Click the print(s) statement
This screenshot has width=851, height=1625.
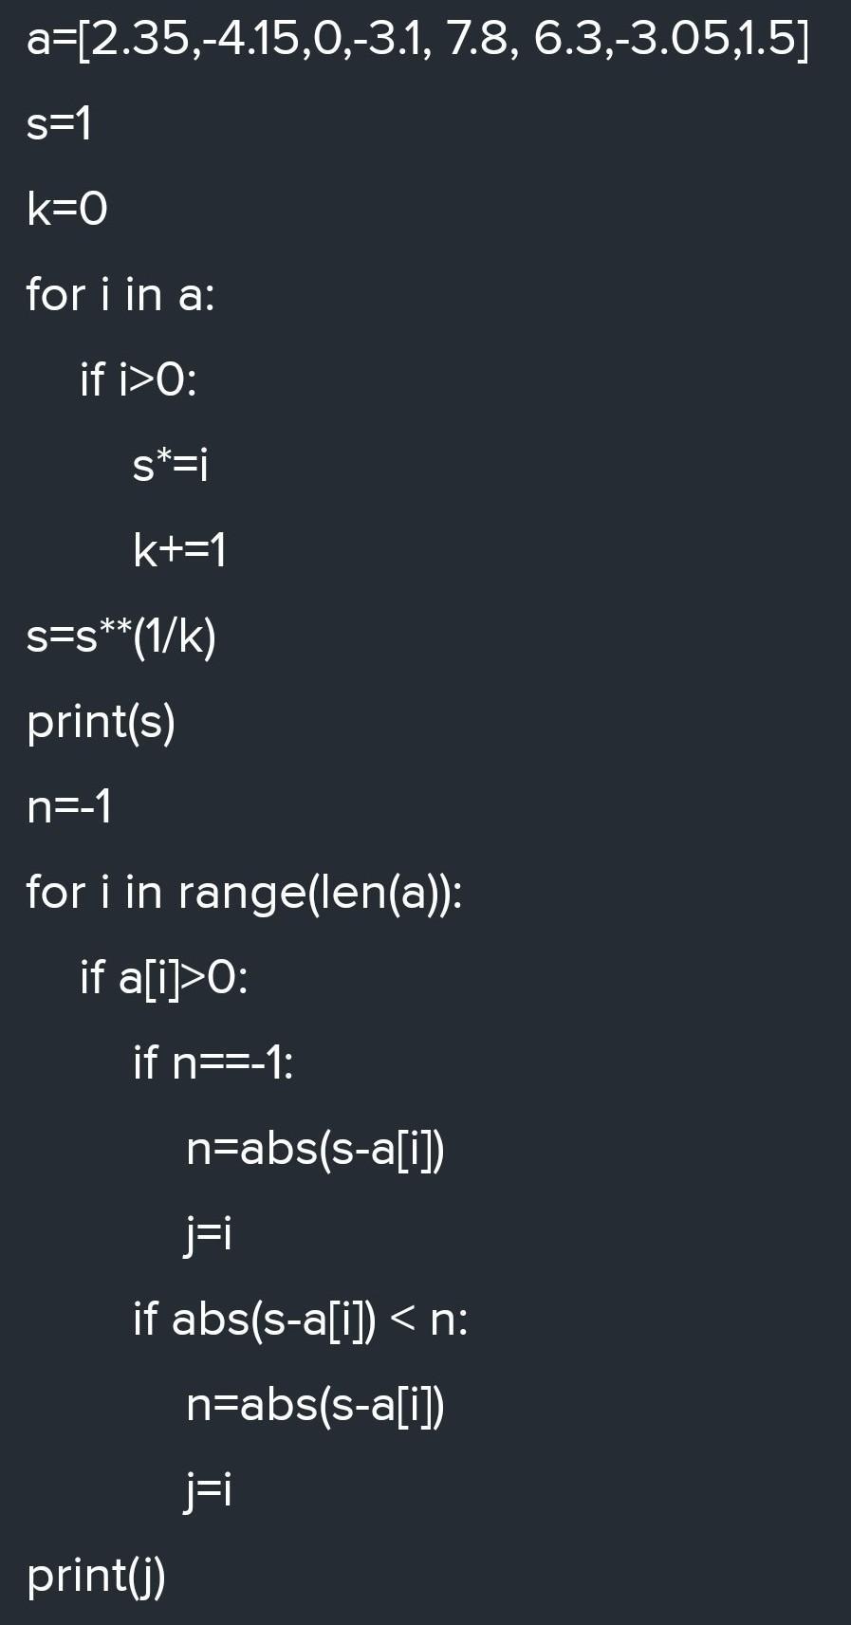[x=102, y=723]
